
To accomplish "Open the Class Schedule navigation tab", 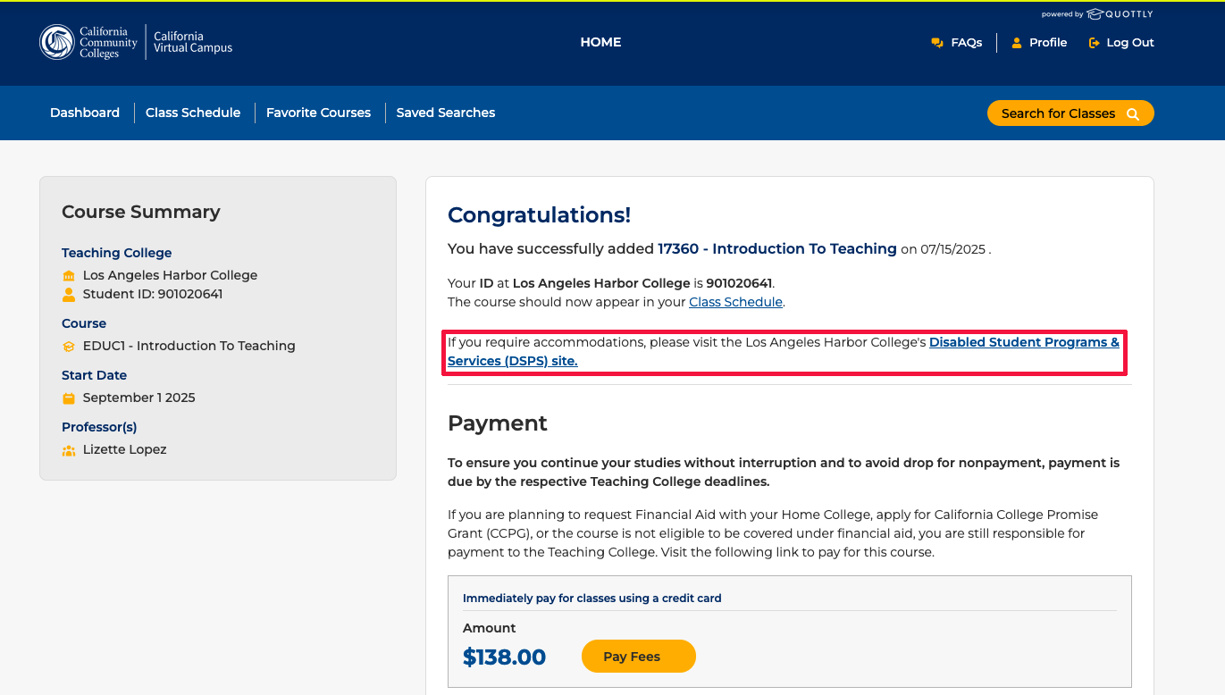I will coord(193,113).
